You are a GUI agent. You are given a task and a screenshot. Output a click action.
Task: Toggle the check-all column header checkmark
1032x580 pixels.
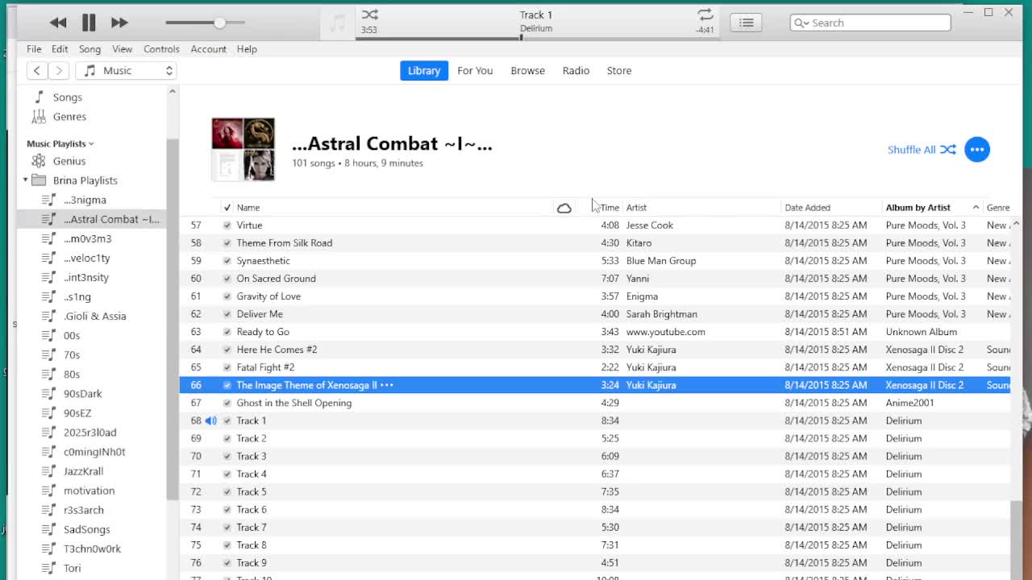(x=227, y=208)
